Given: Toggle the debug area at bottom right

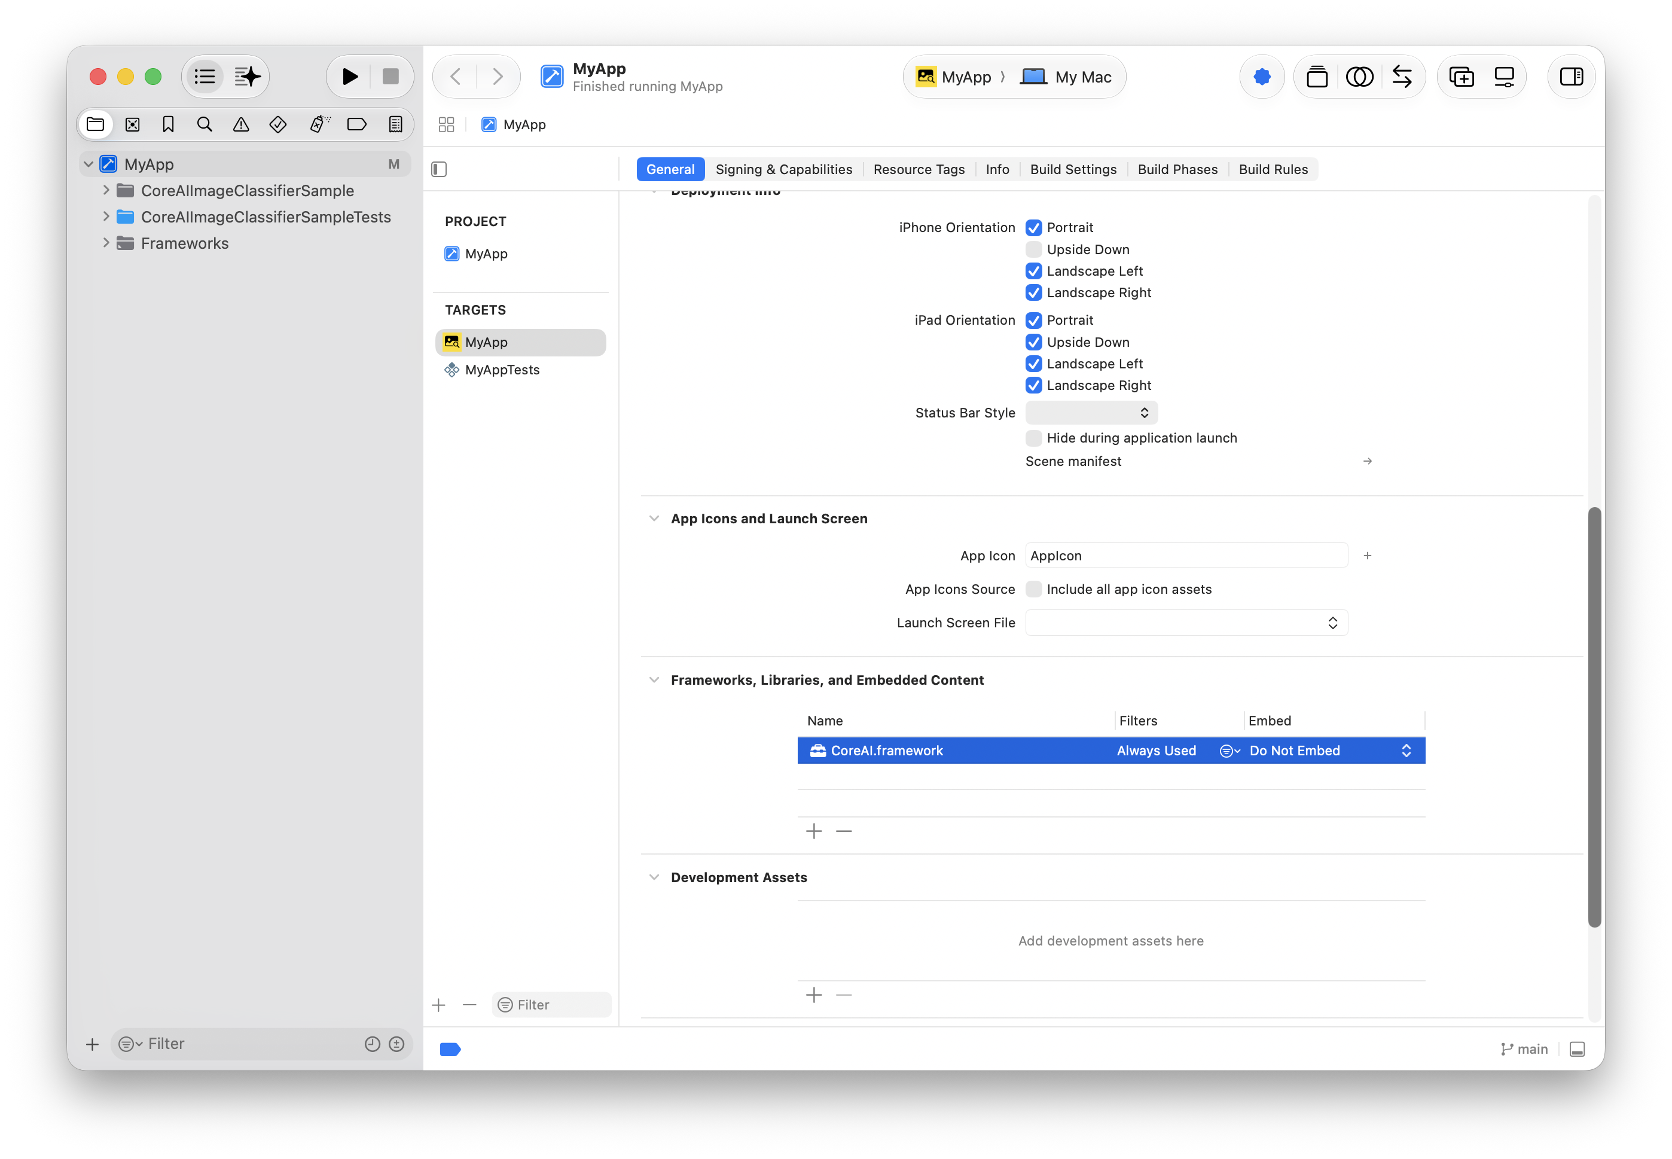Looking at the screenshot, I should pos(1578,1050).
